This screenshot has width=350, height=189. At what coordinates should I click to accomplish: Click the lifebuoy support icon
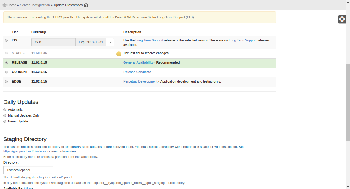click(342, 19)
